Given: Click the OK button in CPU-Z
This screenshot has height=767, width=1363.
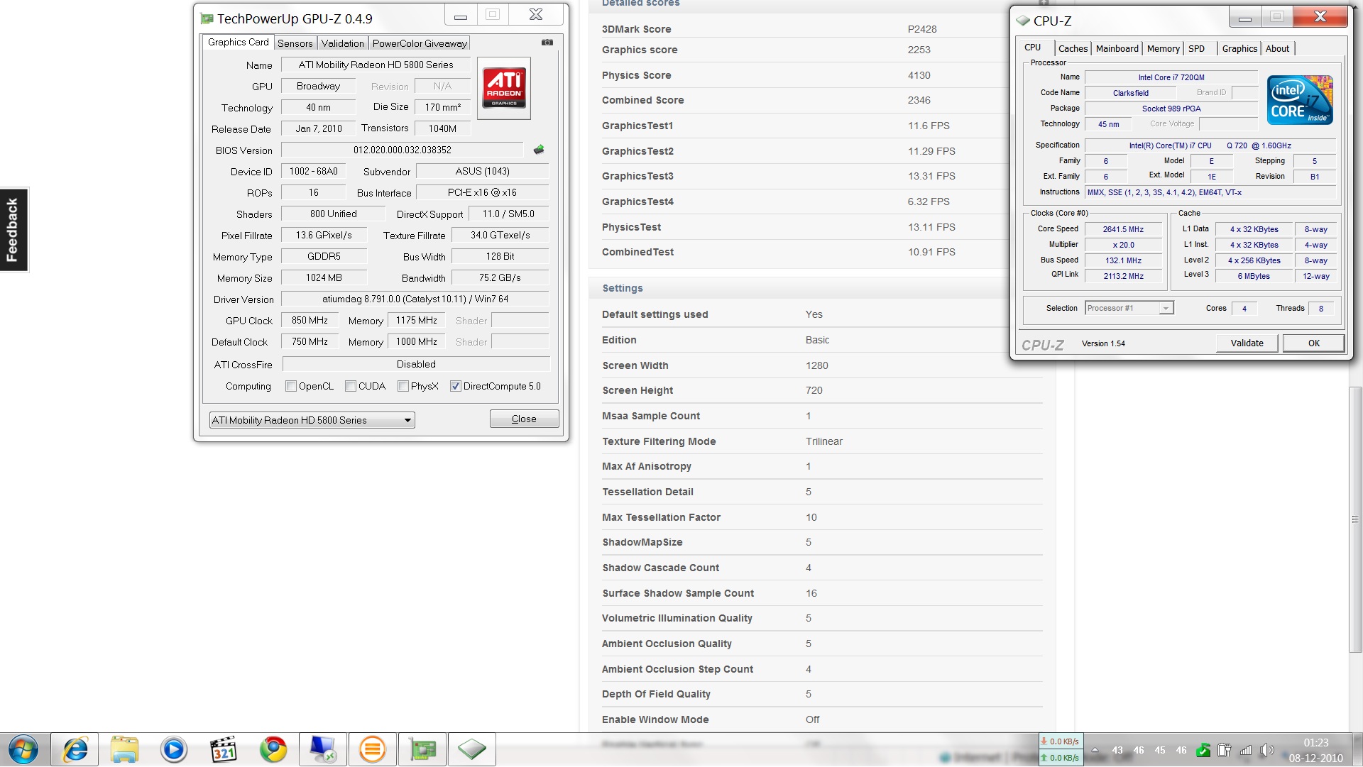Looking at the screenshot, I should coord(1313,343).
